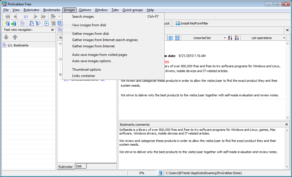The width and height of the screenshot is (292, 177).
Task: Click the 0% progress indicator in status bar
Action: (x=142, y=173)
